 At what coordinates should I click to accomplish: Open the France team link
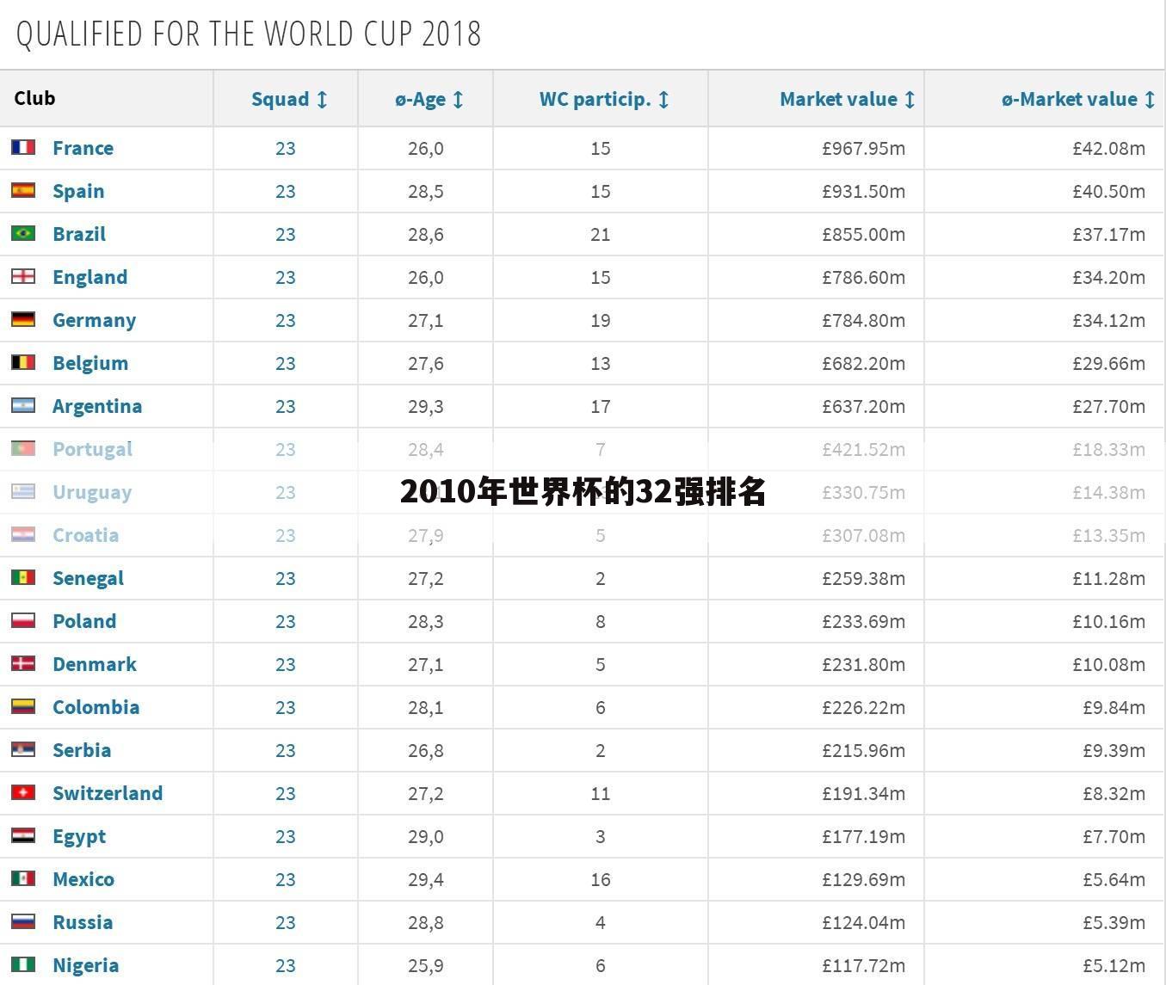83,148
